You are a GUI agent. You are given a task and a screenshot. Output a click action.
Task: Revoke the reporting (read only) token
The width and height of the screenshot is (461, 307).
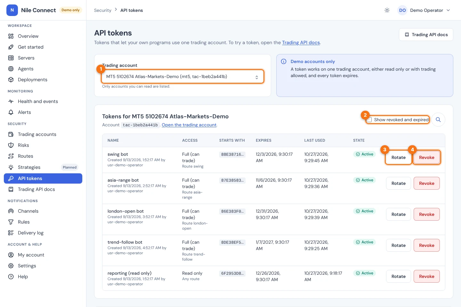pos(427,276)
